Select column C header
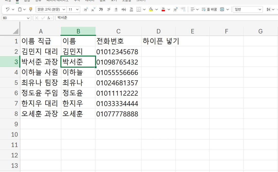The image size is (278, 172). click(118, 31)
